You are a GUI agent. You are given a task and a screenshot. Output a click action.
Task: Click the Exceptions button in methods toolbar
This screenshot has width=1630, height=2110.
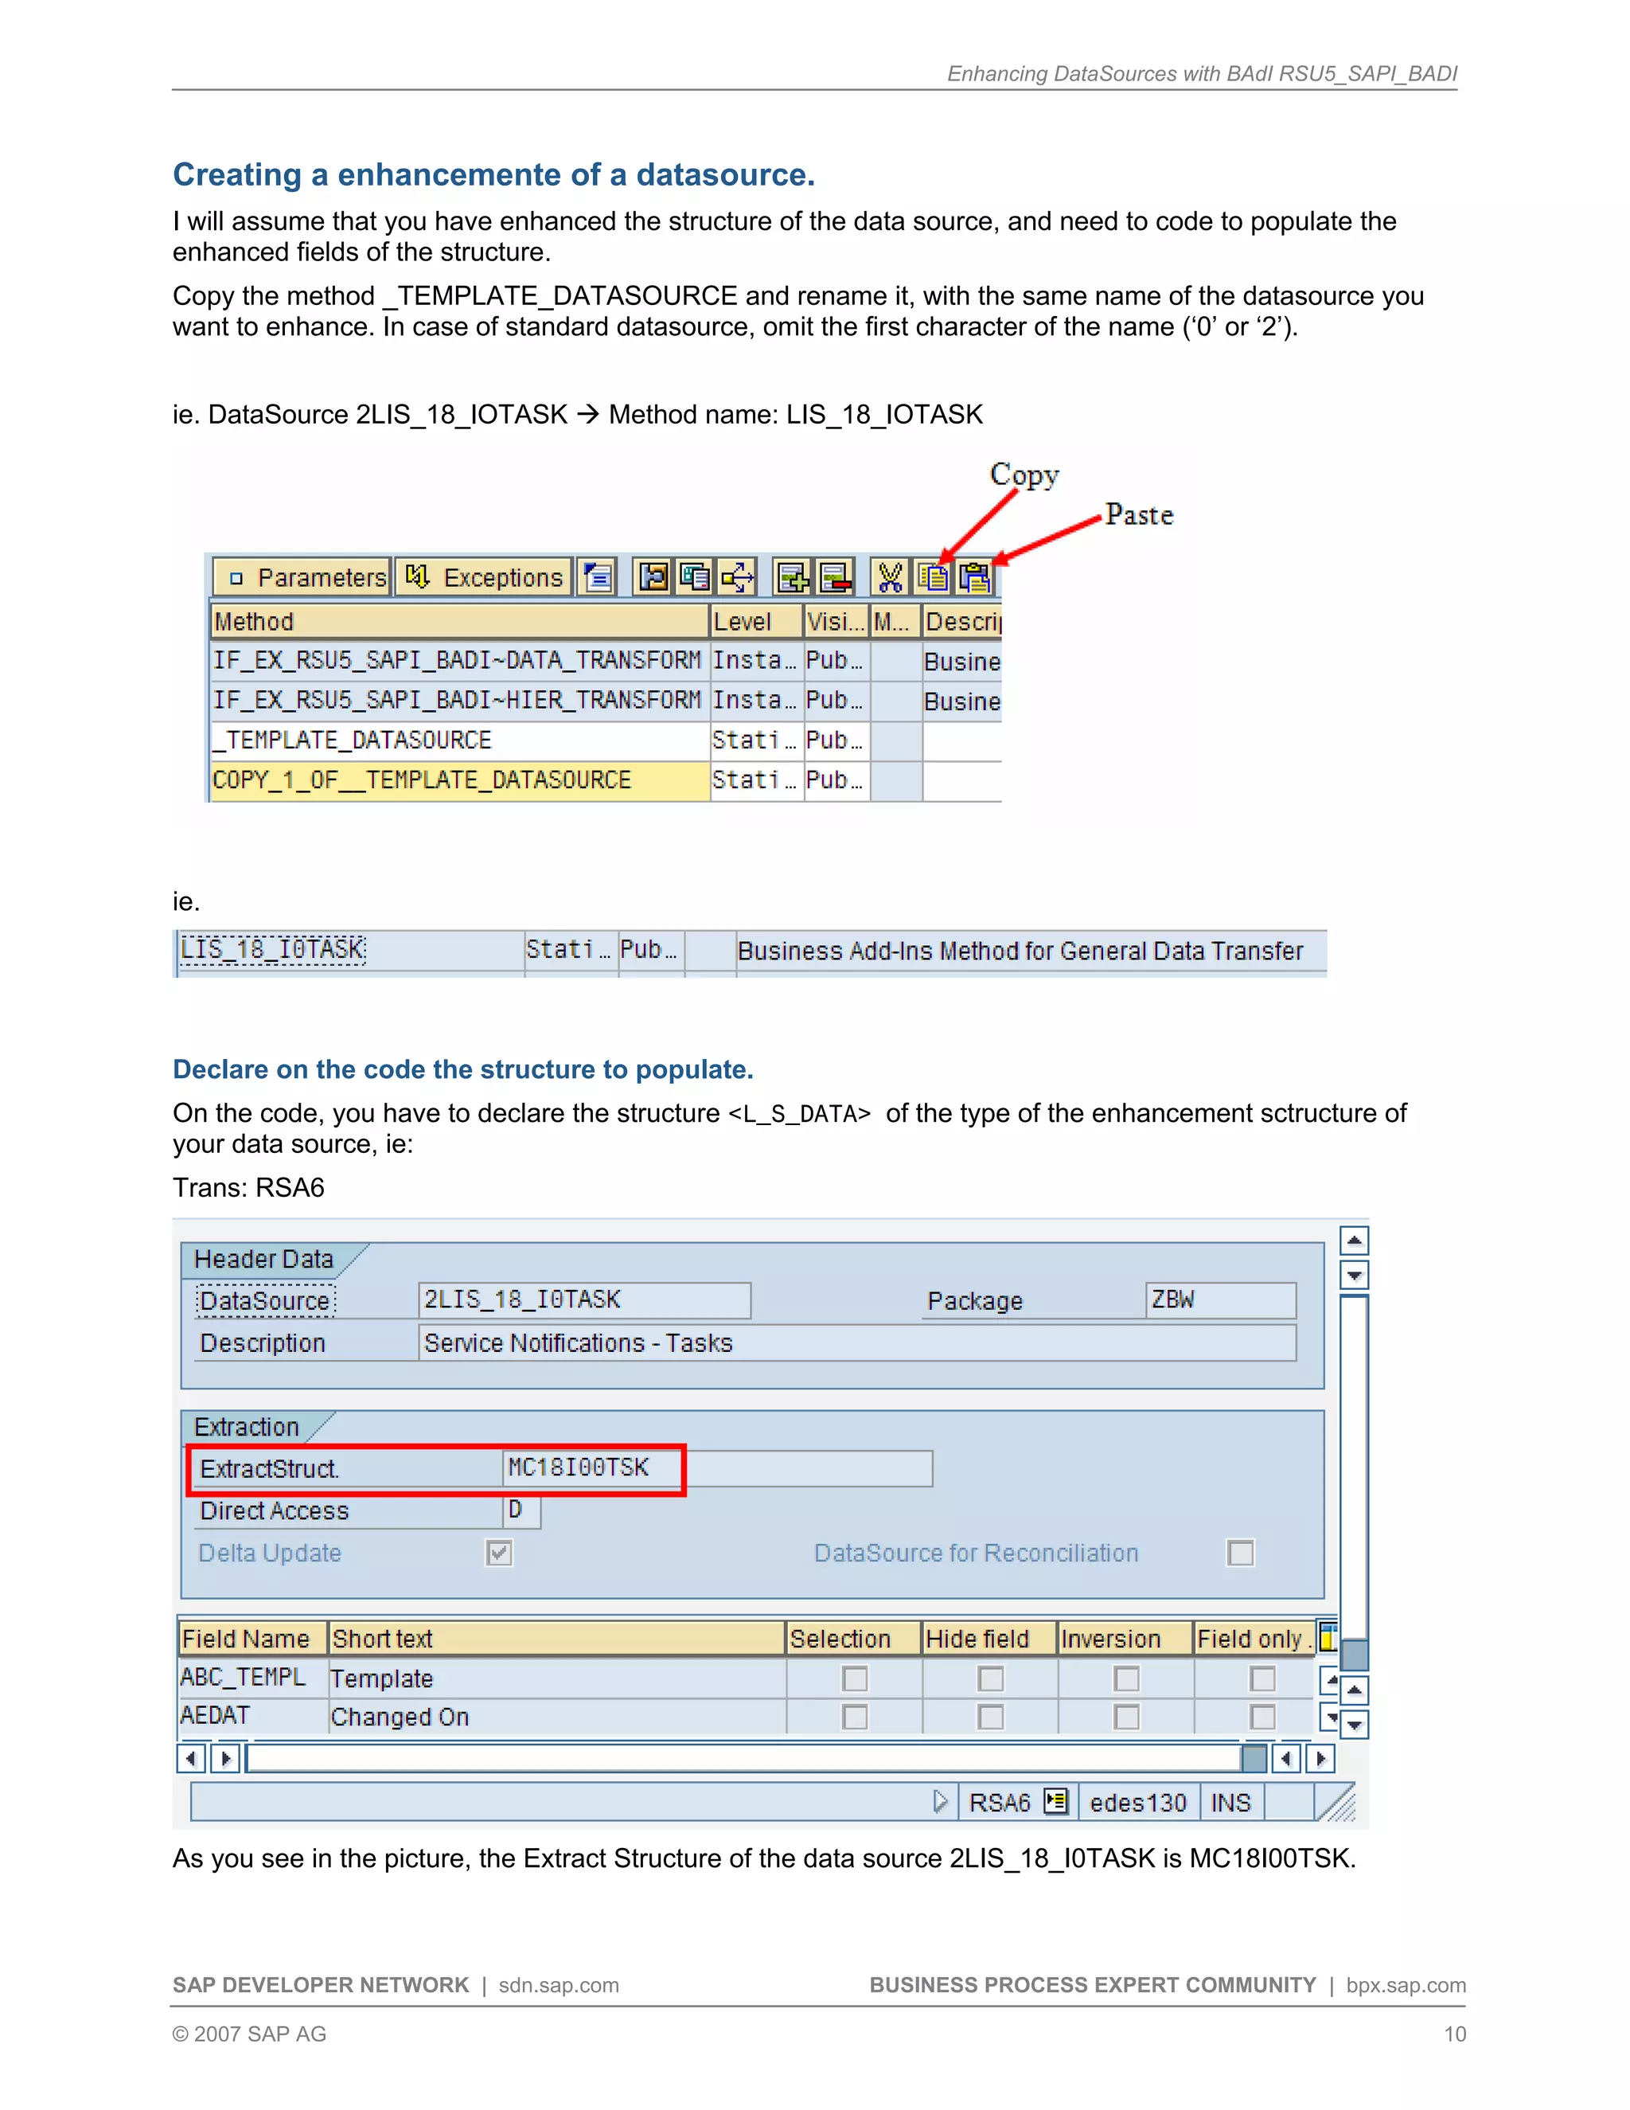click(x=485, y=578)
